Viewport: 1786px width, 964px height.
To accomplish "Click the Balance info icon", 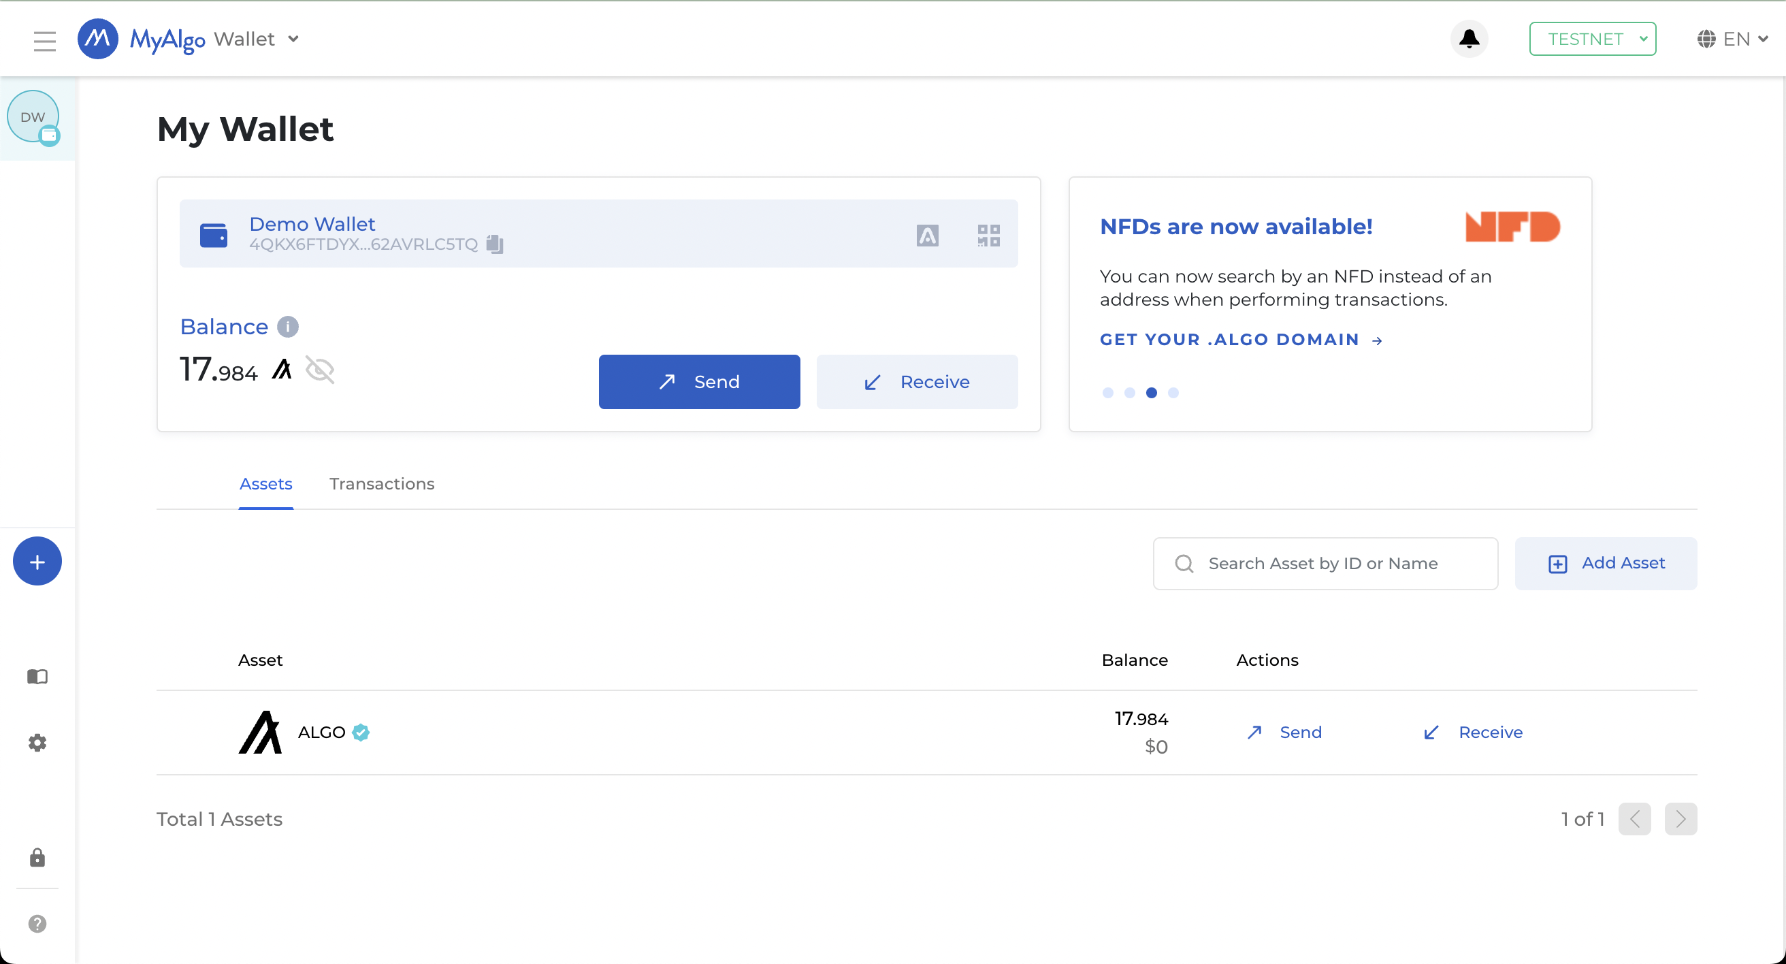I will [x=288, y=327].
